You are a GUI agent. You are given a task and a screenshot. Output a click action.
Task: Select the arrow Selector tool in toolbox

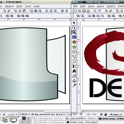(x=74, y=23)
